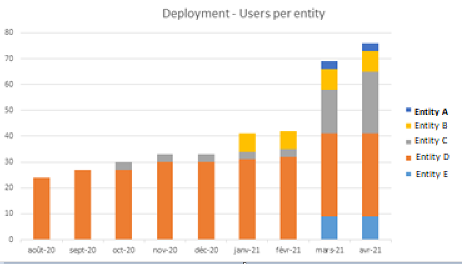Select the Entity A blue legend swatch
This screenshot has height=264, width=462.
[408, 110]
